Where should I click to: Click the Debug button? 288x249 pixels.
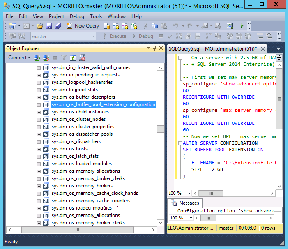(143, 36)
